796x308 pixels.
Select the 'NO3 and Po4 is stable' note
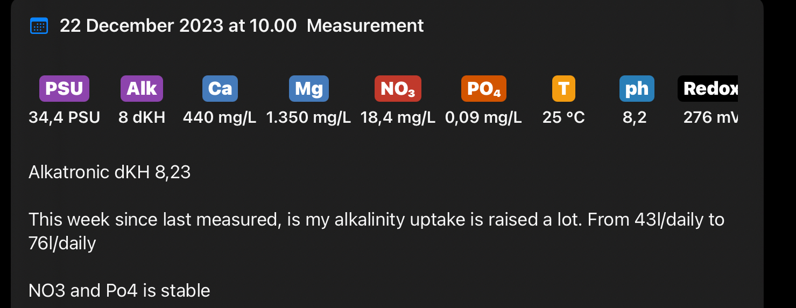pos(119,291)
